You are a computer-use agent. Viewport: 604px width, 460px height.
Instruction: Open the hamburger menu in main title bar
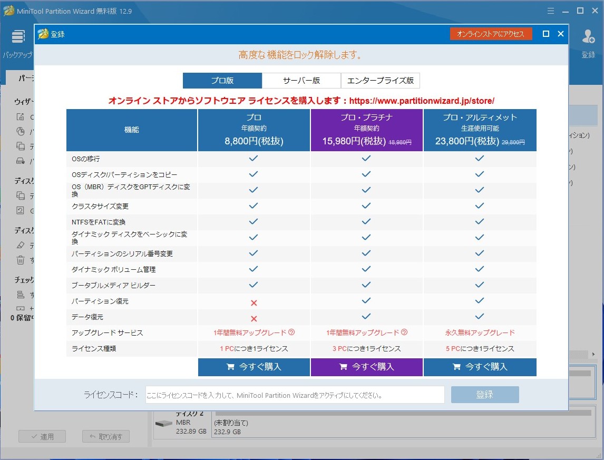(551, 11)
